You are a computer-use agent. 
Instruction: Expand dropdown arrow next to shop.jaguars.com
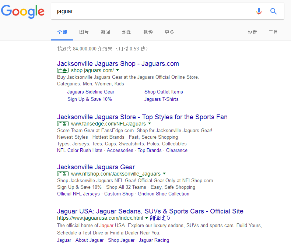pos(118,70)
